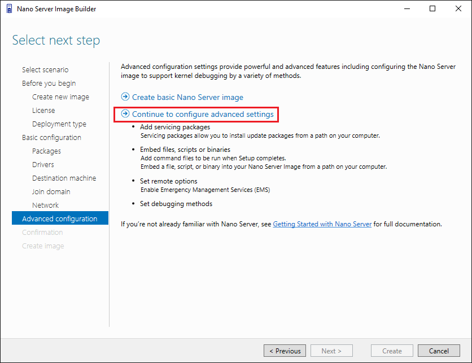Viewport: 472px width, 363px height.
Task: Open Create basic Nano Server image link
Action: point(187,97)
